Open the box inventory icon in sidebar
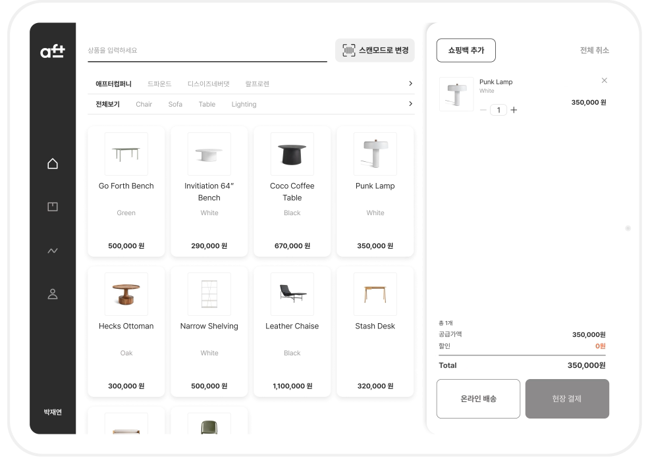Image resolution: width=648 pixels, height=460 pixels. coord(53,207)
